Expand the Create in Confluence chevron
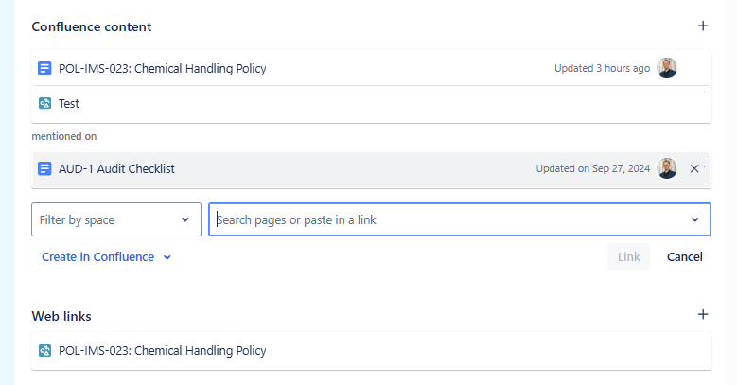Image resolution: width=737 pixels, height=385 pixels. [167, 257]
